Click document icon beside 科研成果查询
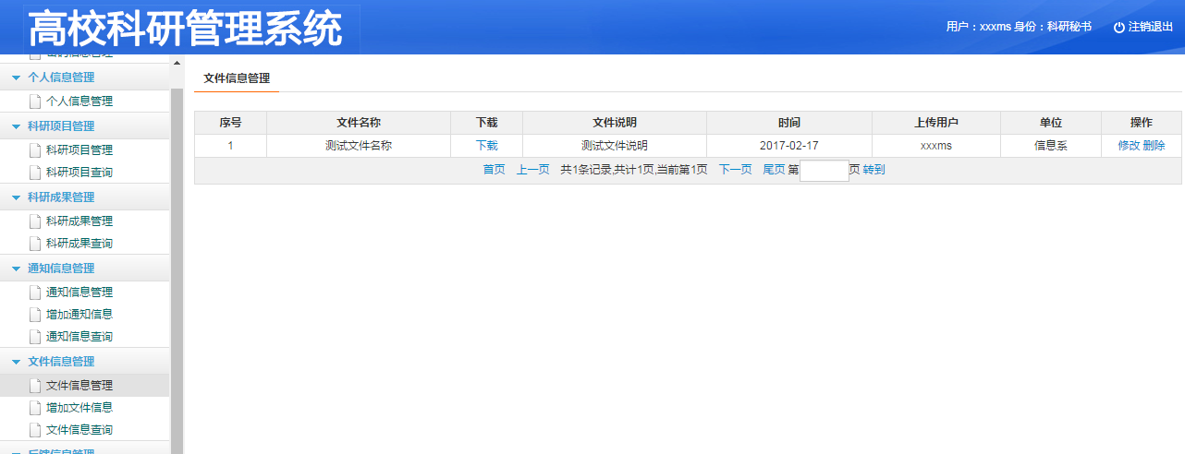The image size is (1185, 454). pyautogui.click(x=35, y=244)
